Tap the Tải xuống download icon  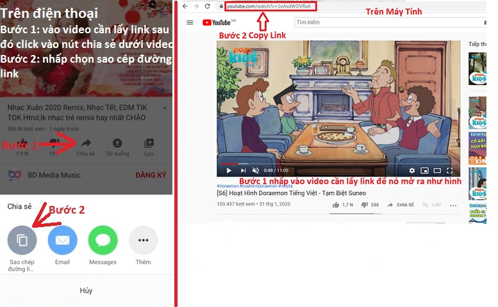117,143
